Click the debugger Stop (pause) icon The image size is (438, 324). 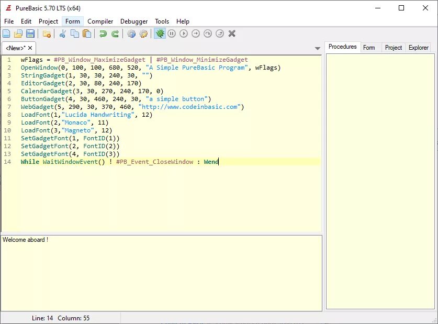pos(172,34)
